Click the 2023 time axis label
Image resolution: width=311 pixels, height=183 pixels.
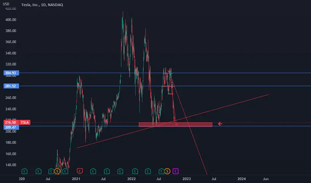(187, 179)
